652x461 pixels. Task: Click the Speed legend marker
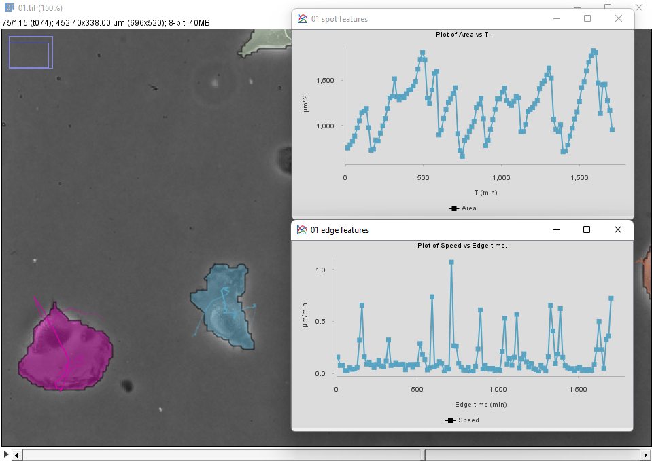pos(450,420)
